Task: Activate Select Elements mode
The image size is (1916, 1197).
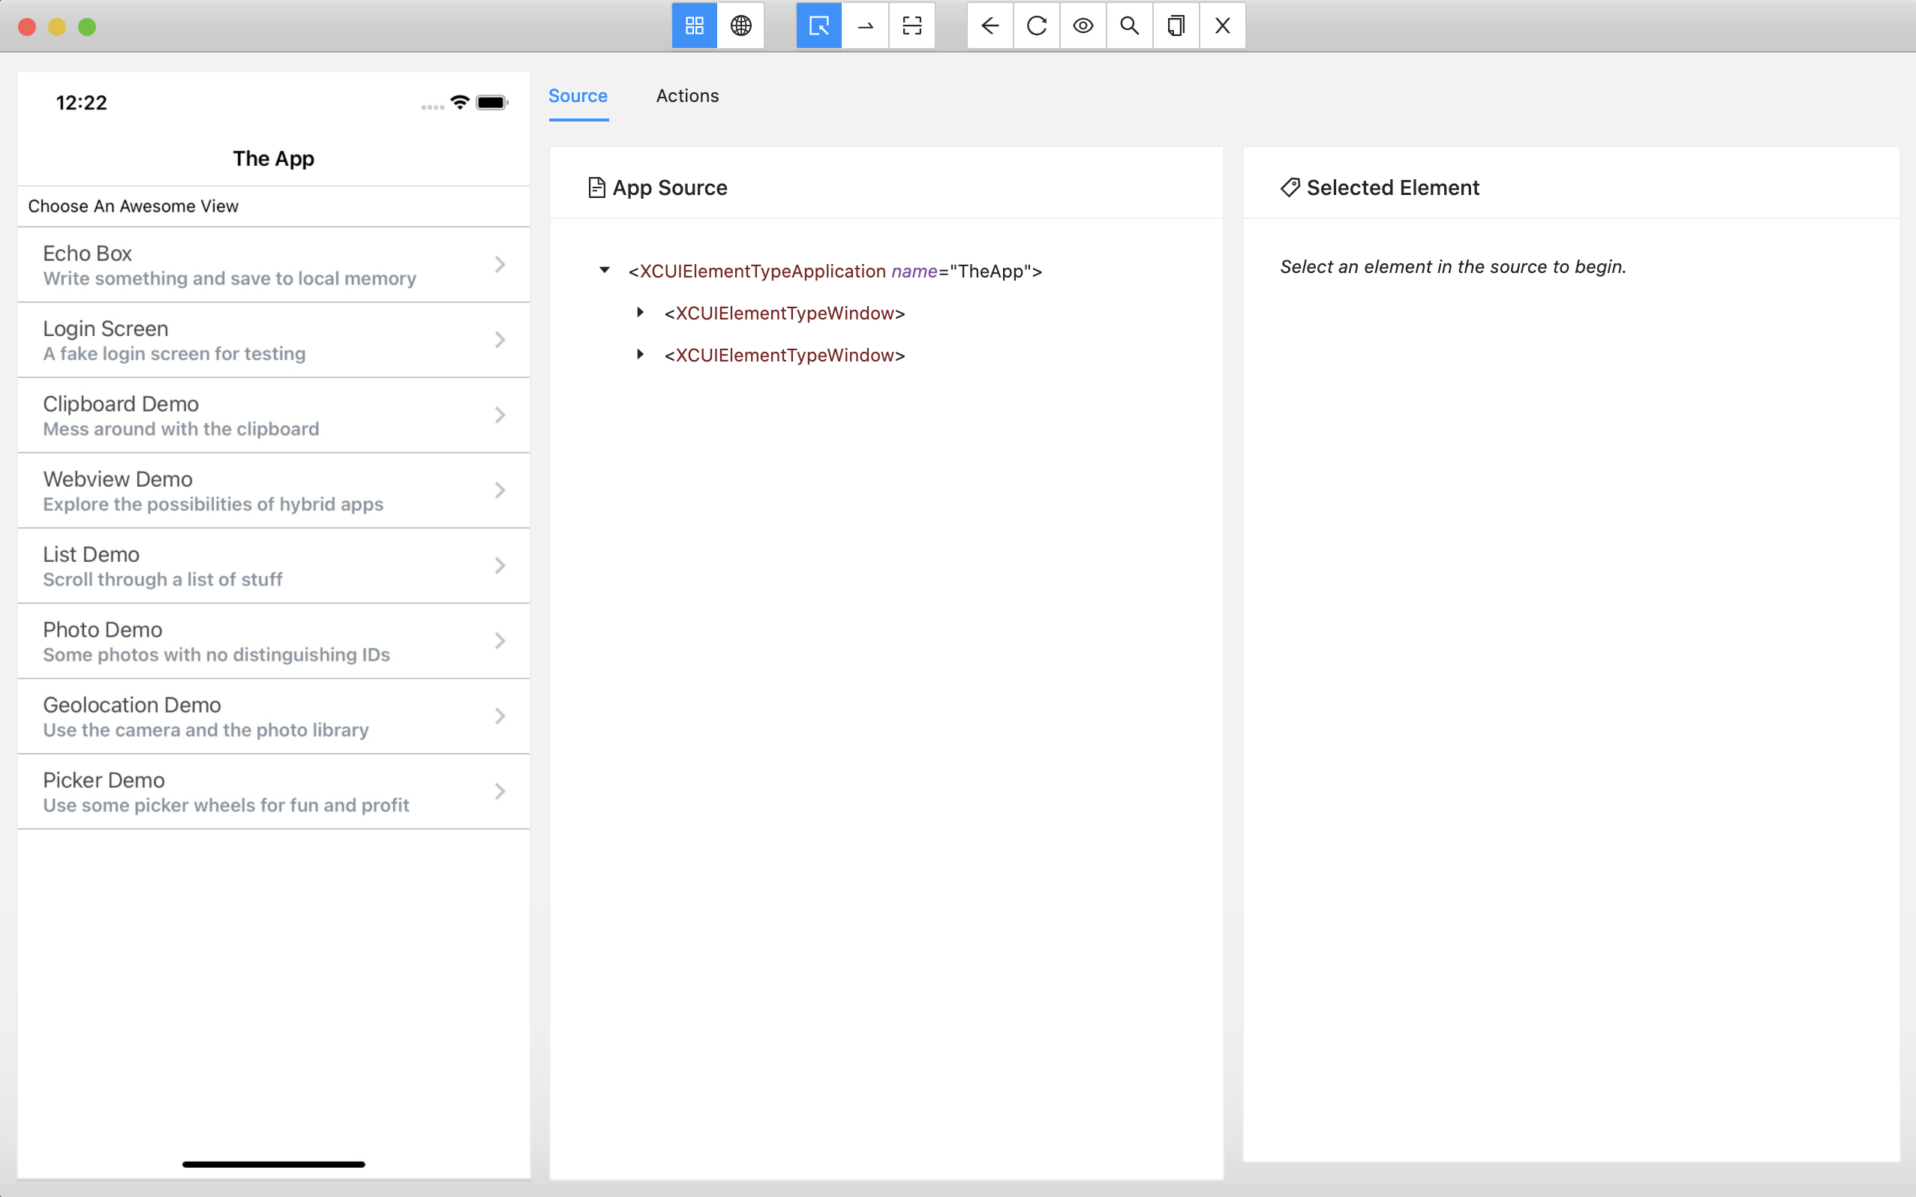Action: point(818,26)
